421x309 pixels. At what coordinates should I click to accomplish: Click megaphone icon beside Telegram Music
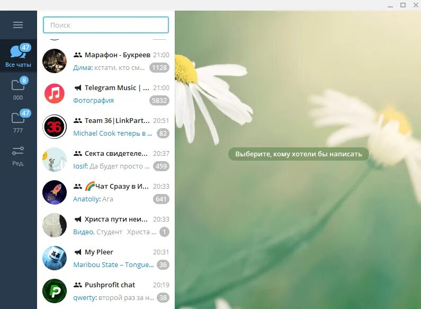click(78, 87)
